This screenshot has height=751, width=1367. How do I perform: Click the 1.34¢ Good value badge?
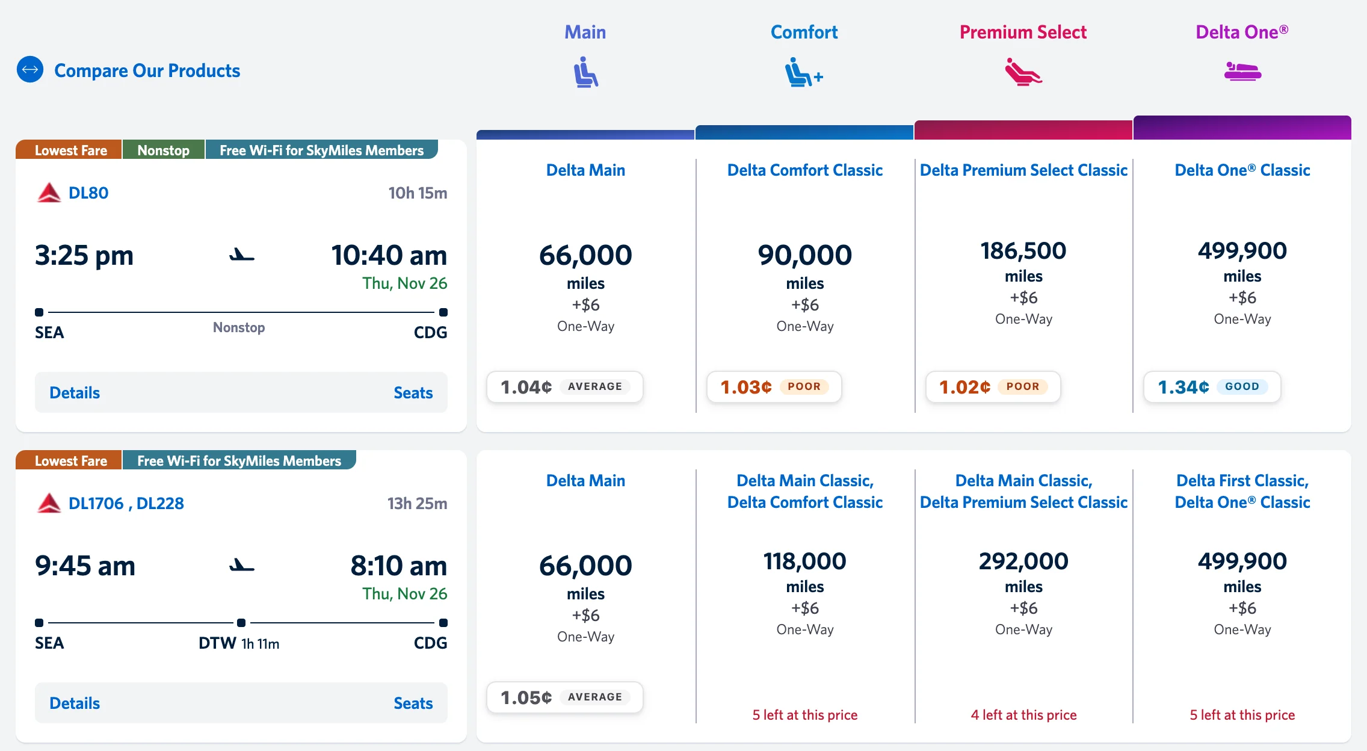tap(1212, 386)
